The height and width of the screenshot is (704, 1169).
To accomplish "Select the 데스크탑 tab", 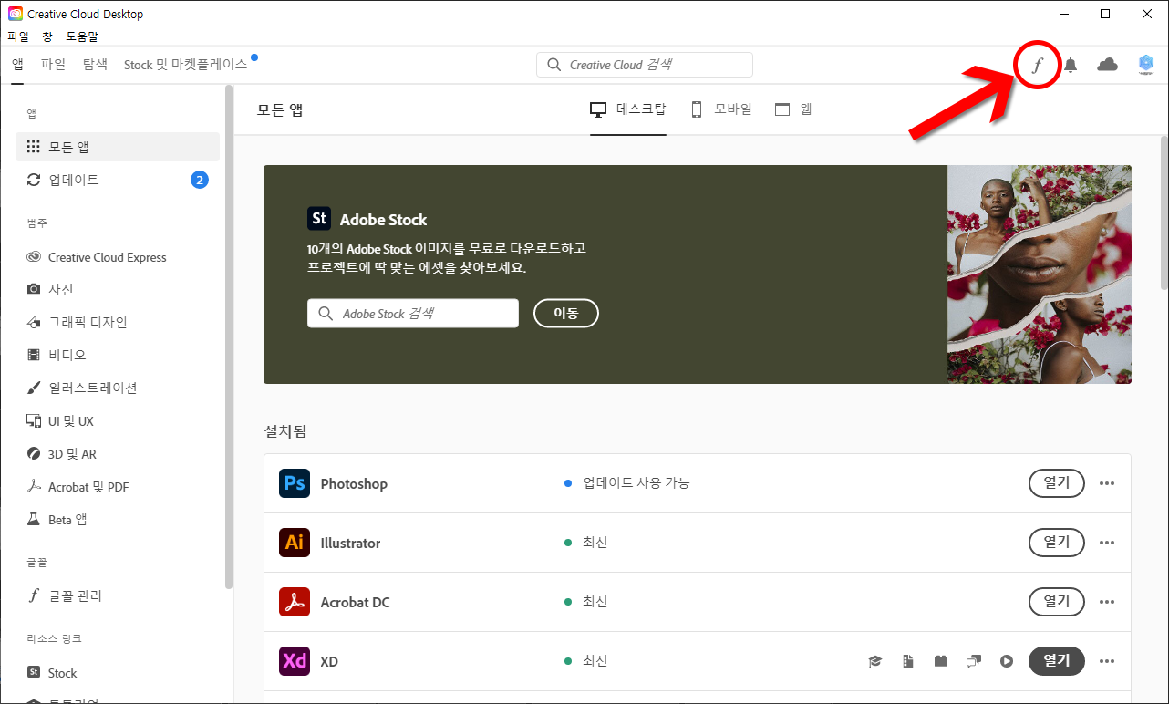I will tap(628, 109).
